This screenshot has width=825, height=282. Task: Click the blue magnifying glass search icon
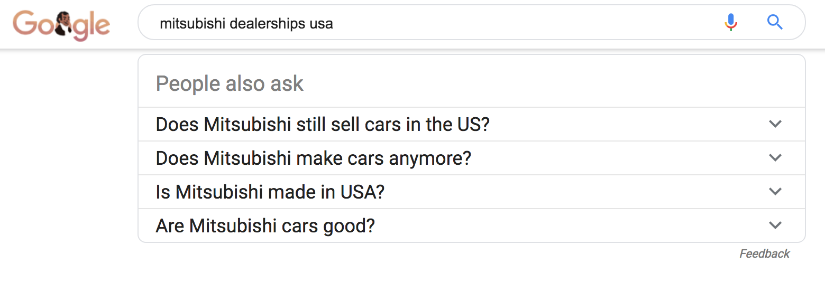pos(775,22)
